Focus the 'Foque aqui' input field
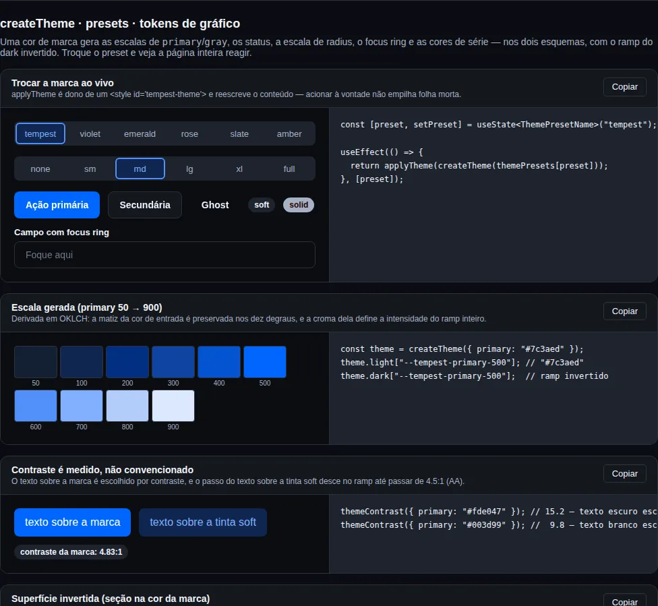The height and width of the screenshot is (606, 658). [x=164, y=255]
